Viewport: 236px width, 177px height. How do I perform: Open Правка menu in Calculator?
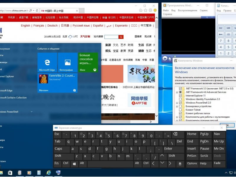[x=227, y=11]
